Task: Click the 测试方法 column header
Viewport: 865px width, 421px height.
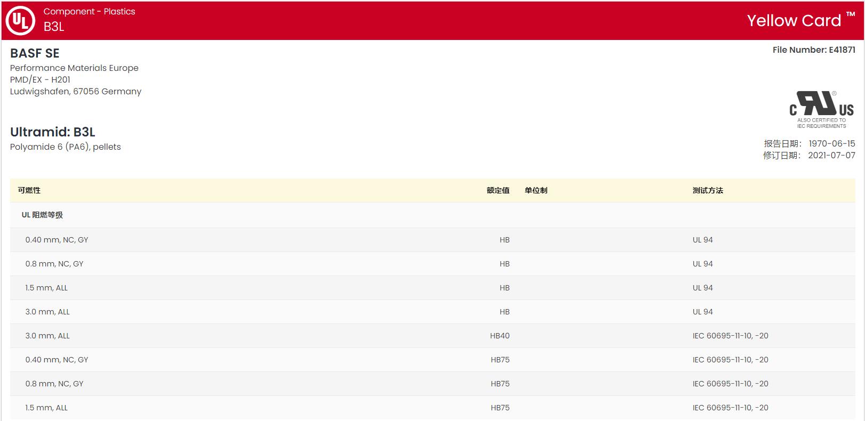Action: click(x=708, y=190)
